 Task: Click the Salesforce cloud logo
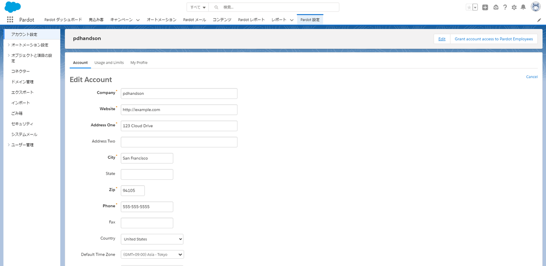(12, 7)
